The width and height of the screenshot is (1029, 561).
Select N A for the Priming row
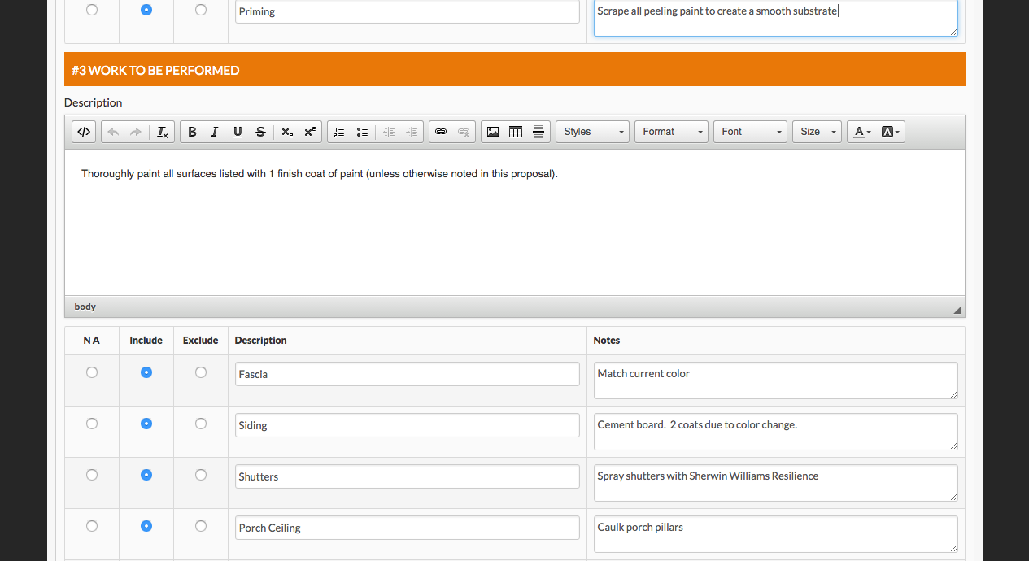click(x=92, y=10)
